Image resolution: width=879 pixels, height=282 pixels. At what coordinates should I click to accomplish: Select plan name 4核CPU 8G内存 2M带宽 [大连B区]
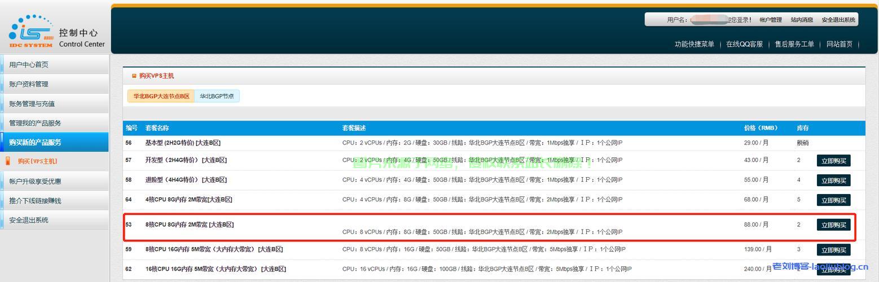[x=188, y=200]
